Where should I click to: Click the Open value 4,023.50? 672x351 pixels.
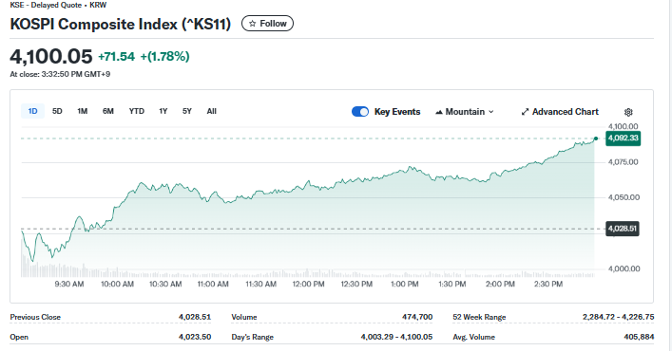click(x=195, y=337)
